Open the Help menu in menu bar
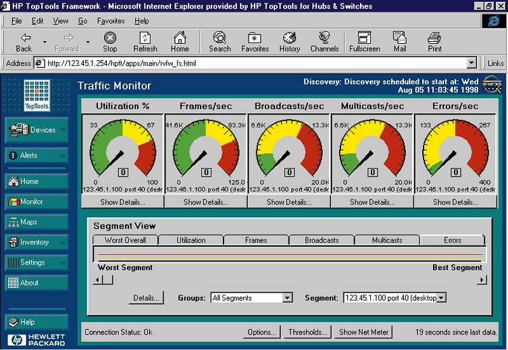The image size is (508, 350). tap(142, 21)
